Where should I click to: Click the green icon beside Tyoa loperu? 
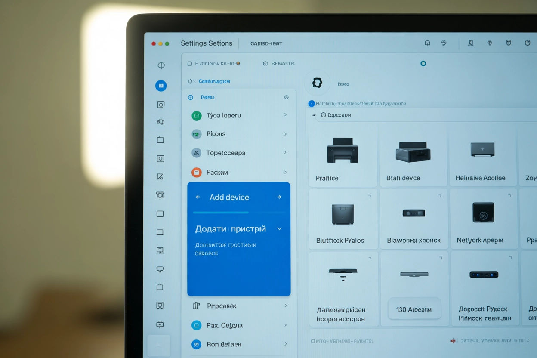(197, 115)
